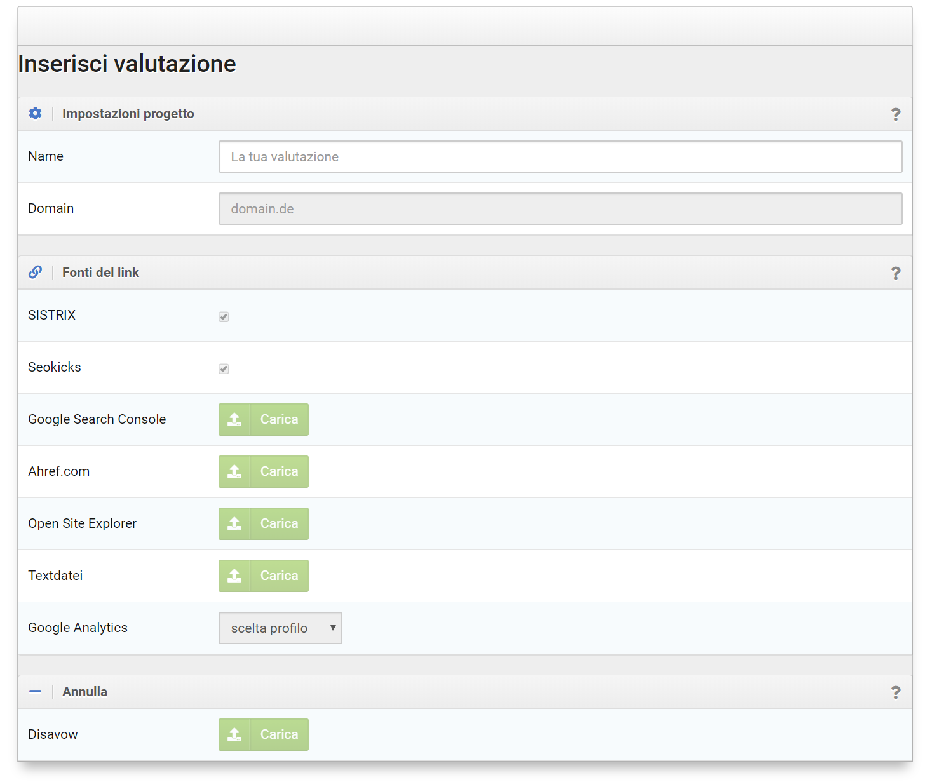Click the 'Ahref.com' label

click(x=59, y=471)
